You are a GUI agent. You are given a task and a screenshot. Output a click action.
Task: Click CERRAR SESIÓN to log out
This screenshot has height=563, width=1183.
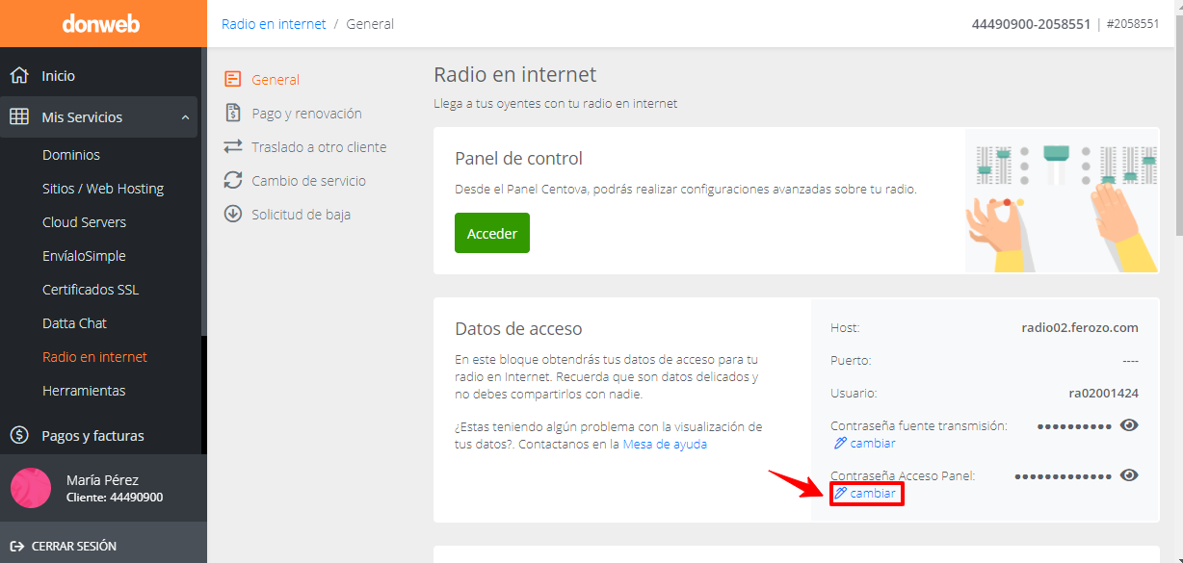click(74, 546)
